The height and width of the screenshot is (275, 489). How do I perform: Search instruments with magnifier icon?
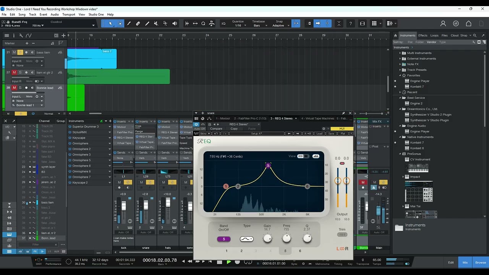[475, 36]
